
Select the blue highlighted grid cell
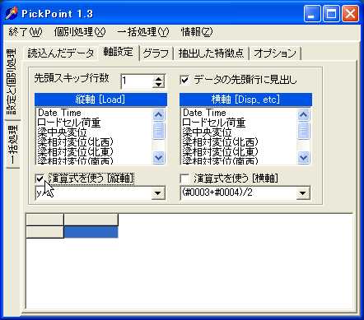coord(91,232)
